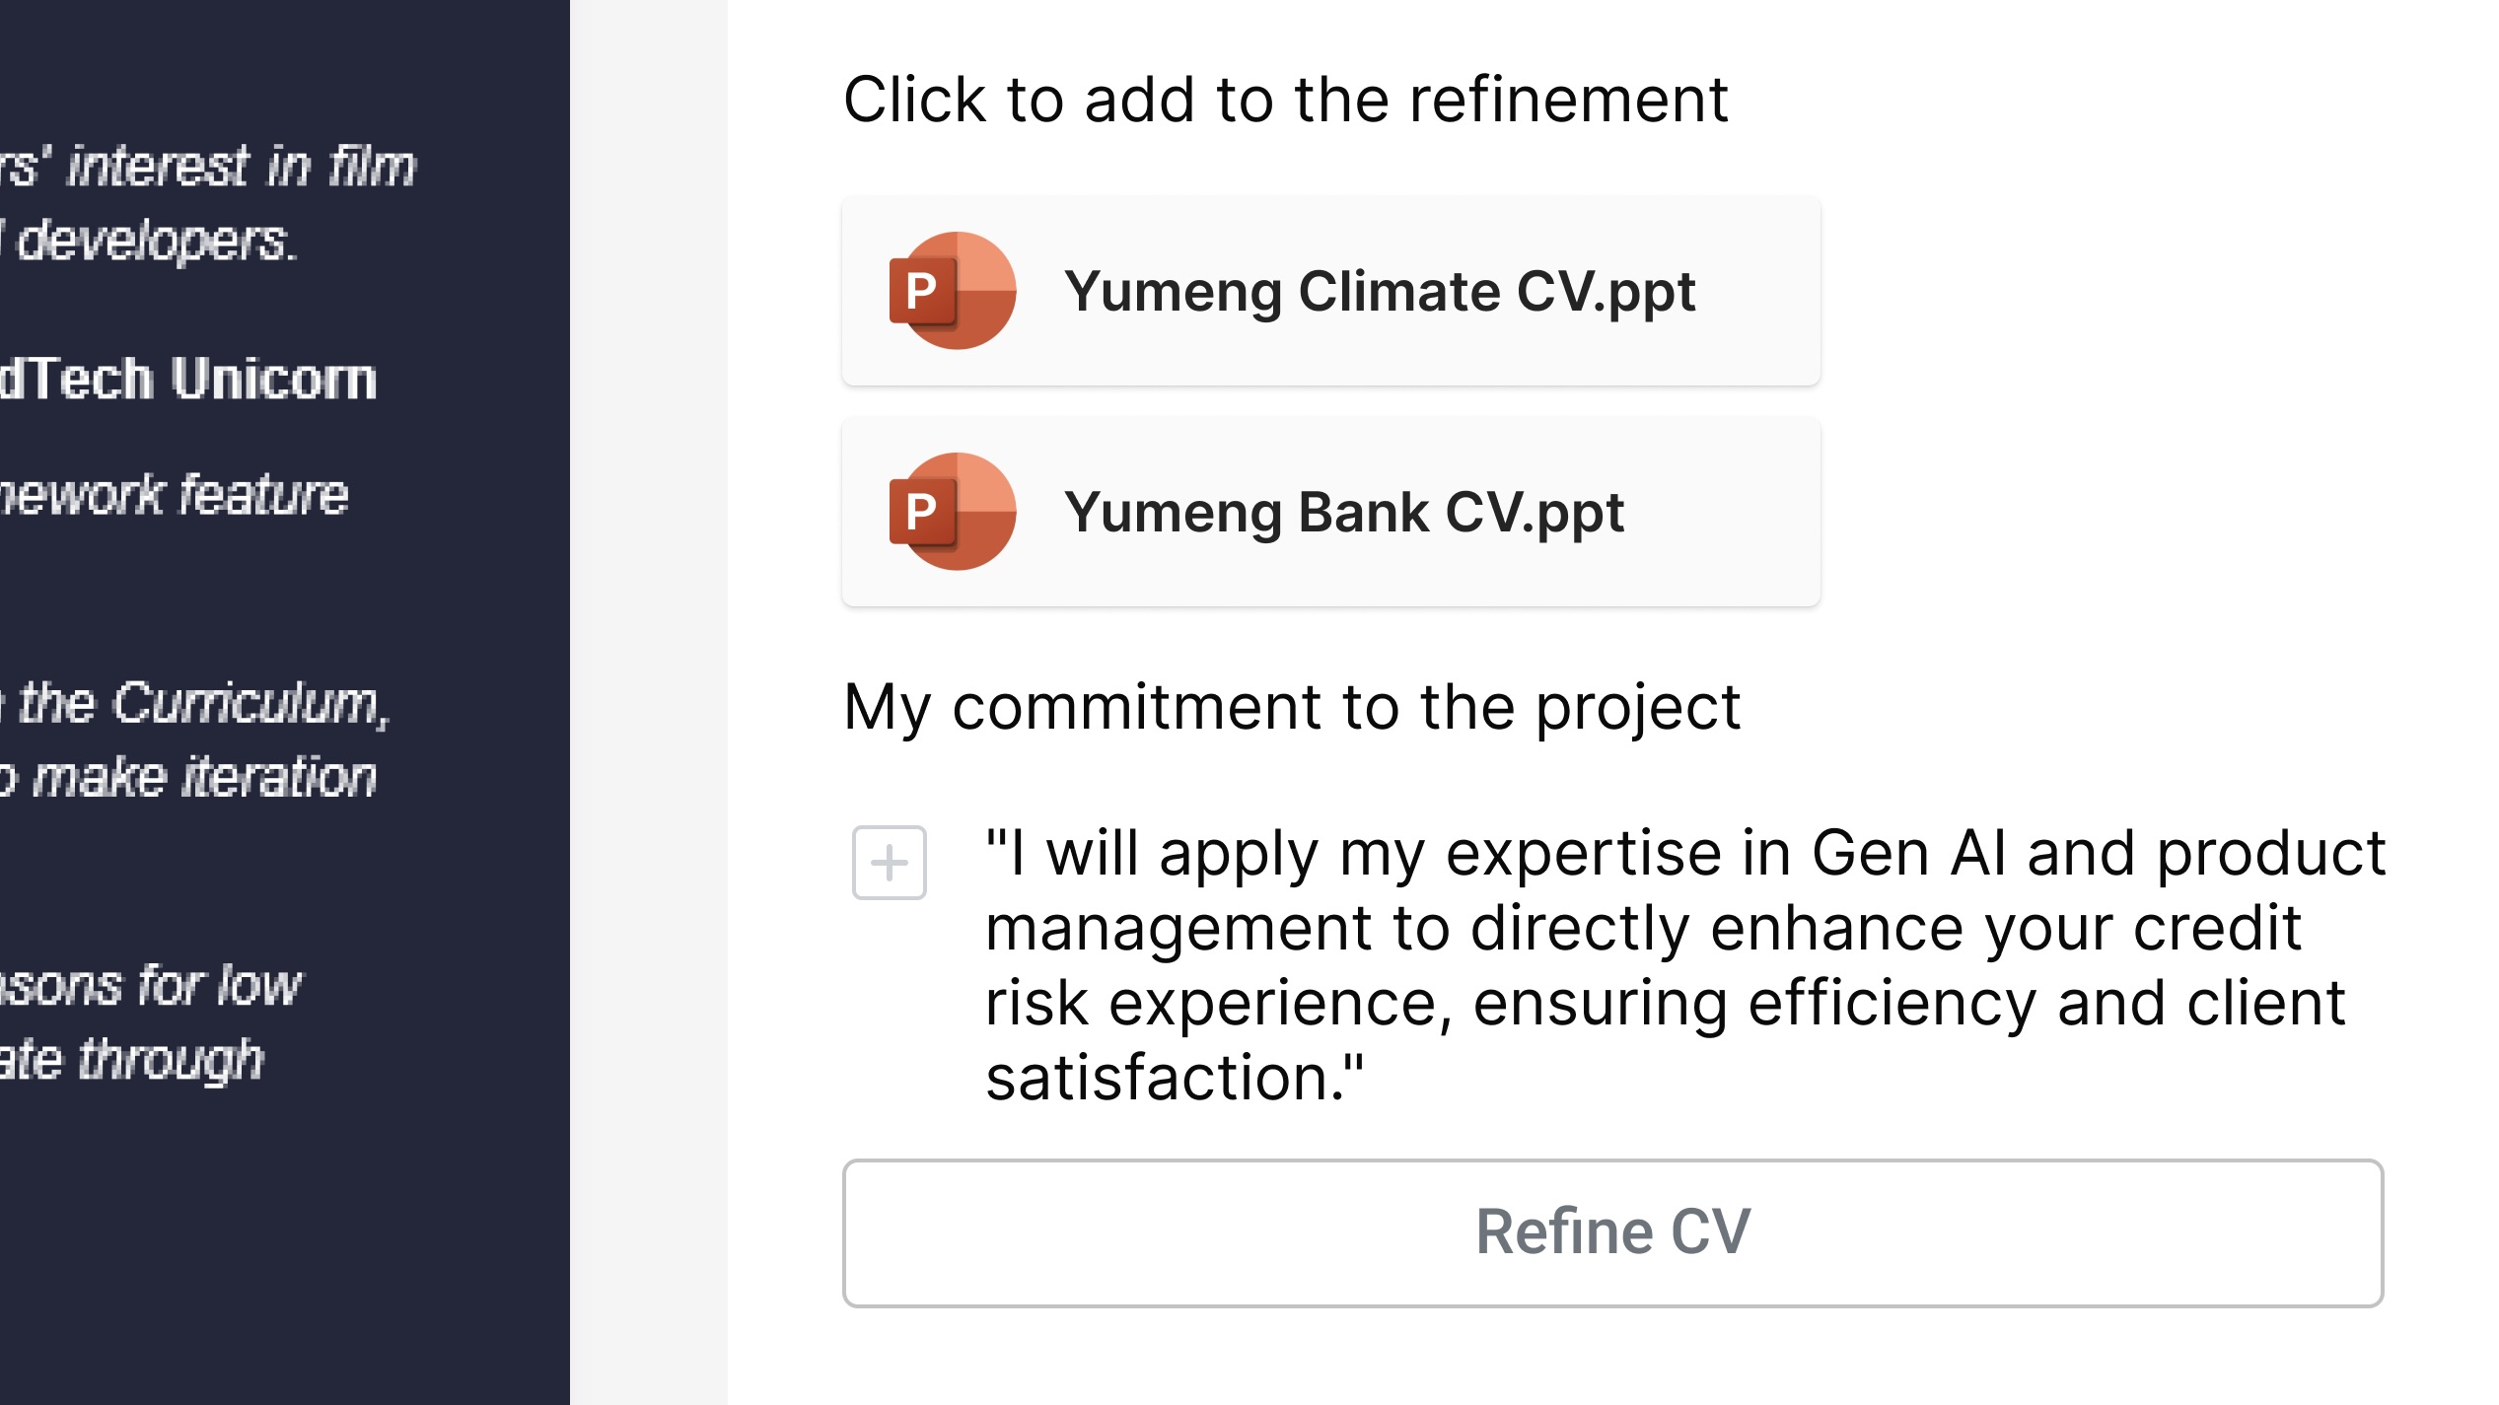2499x1405 pixels.
Task: Select the Yumeng Bank CV.ppt file name
Action: pos(1343,513)
